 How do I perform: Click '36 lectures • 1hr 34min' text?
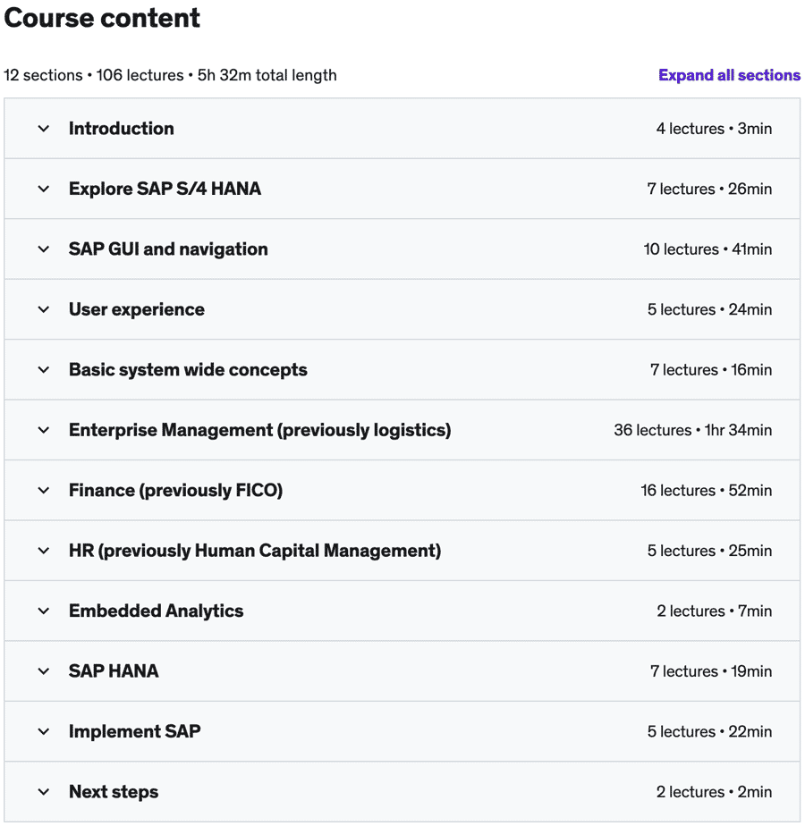pyautogui.click(x=692, y=430)
